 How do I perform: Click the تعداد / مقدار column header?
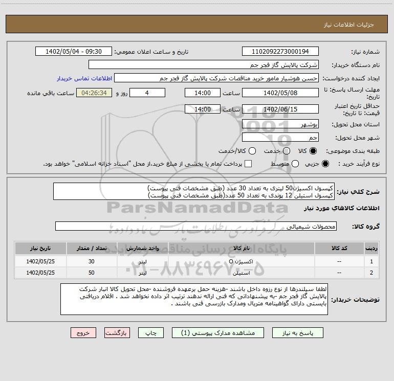tap(92, 249)
